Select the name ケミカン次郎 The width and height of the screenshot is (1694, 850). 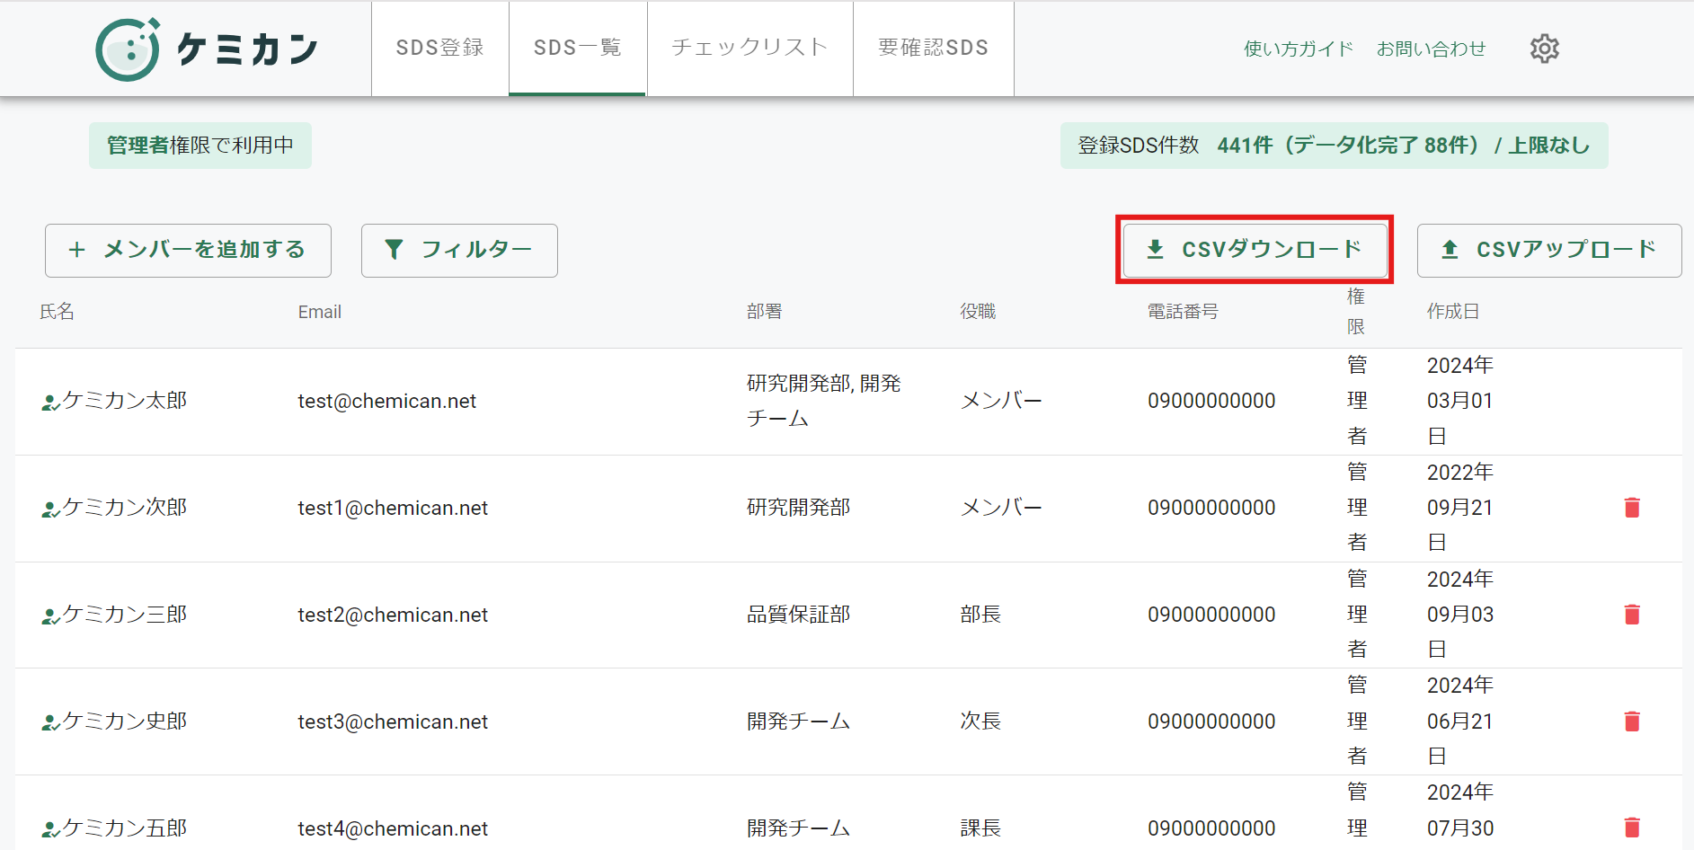125,508
